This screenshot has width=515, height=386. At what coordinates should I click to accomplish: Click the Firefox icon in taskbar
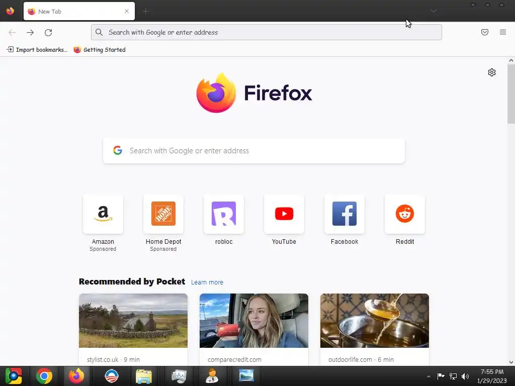(76, 376)
